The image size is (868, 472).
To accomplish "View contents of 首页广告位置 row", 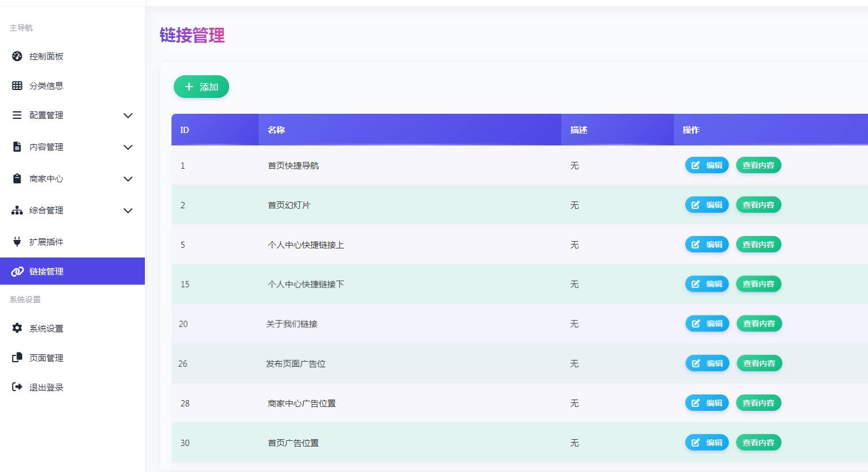I will pyautogui.click(x=758, y=443).
